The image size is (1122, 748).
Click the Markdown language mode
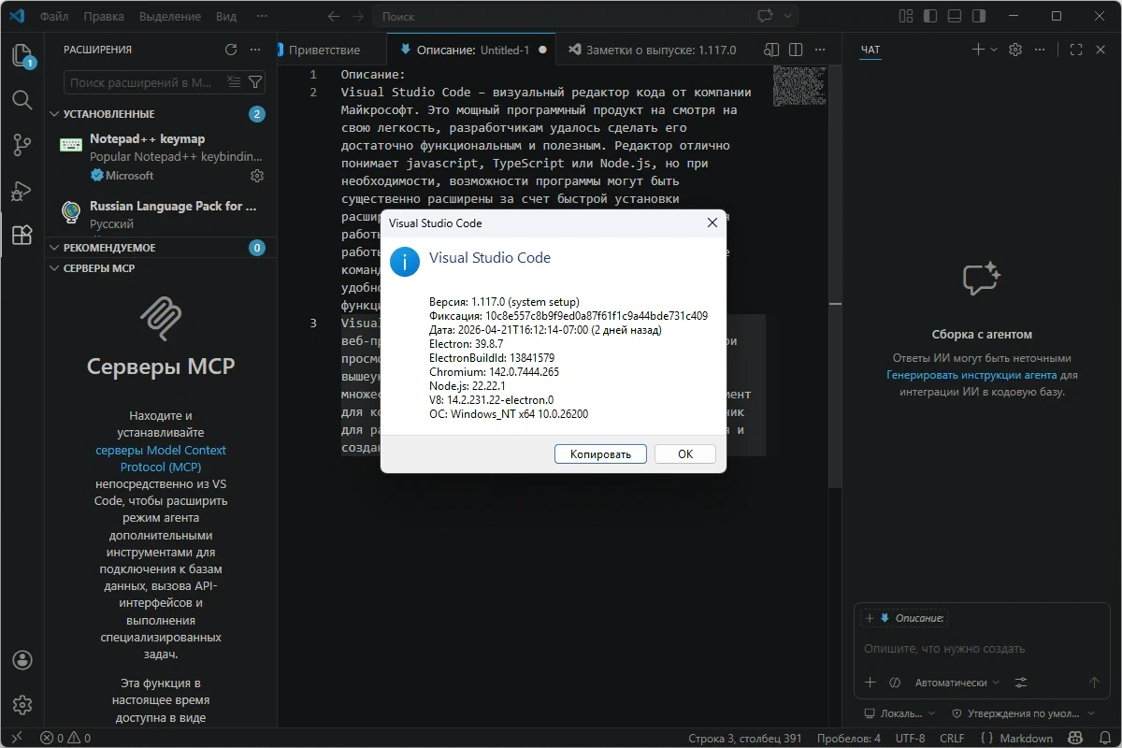pyautogui.click(x=1027, y=739)
